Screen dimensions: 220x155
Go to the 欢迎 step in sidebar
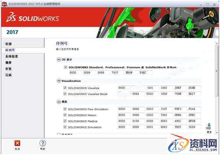pos(8,44)
